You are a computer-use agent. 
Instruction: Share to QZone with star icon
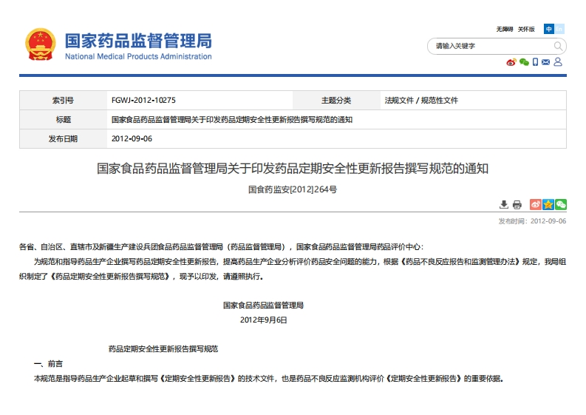[548, 205]
